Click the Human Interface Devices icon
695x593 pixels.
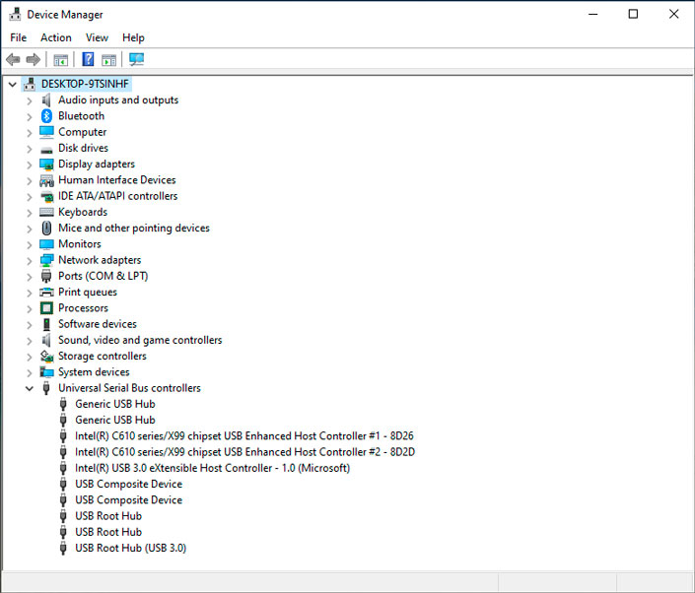[46, 180]
